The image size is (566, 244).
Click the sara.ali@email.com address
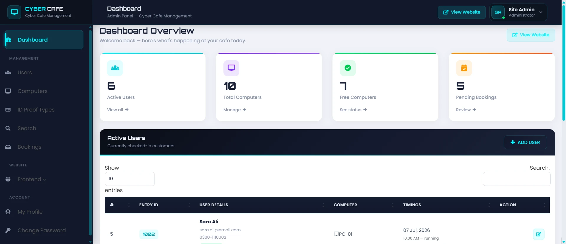220,230
